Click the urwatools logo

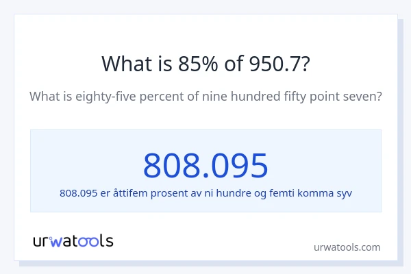[73, 240]
